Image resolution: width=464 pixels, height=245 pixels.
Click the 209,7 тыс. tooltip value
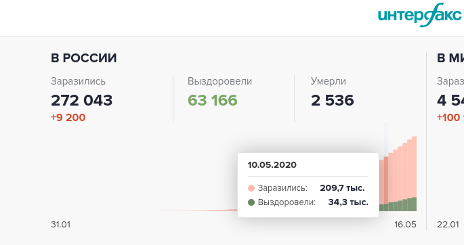point(342,188)
